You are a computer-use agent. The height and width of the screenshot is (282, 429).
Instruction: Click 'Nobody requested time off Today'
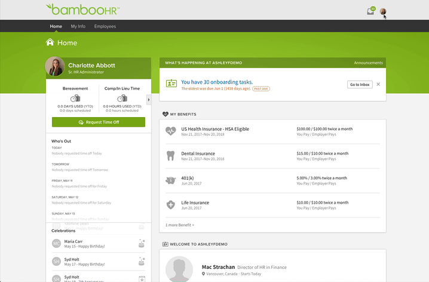click(x=76, y=154)
